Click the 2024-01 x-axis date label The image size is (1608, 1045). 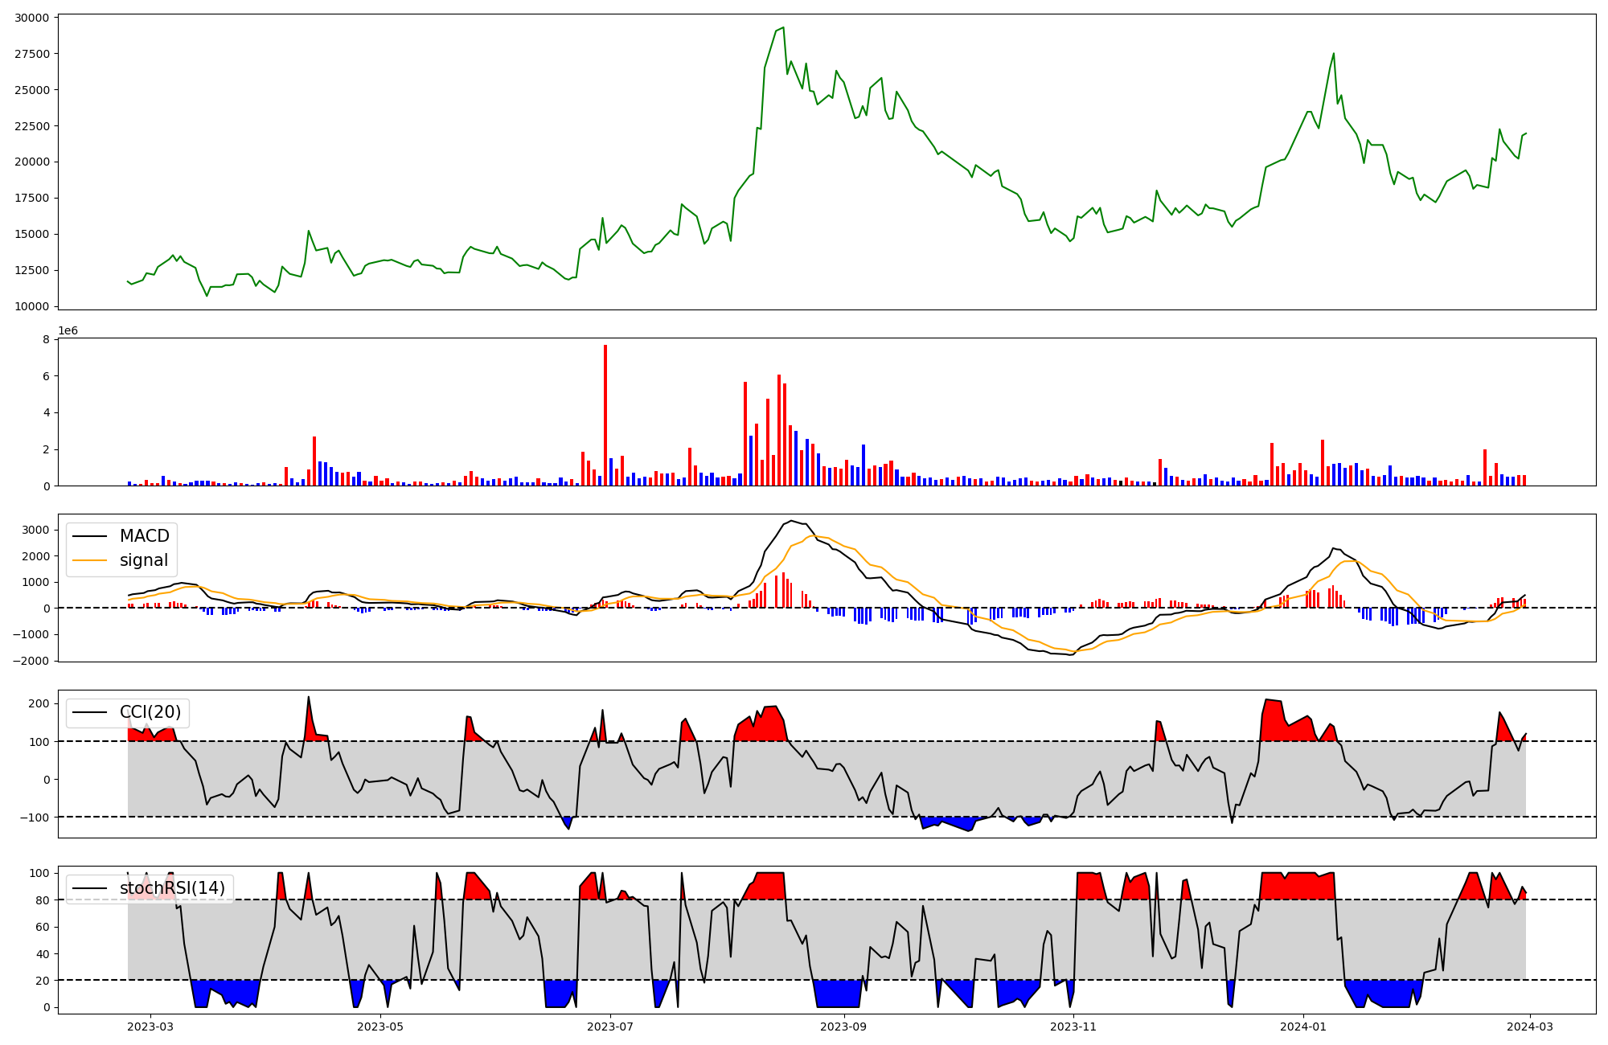pos(1303,1027)
